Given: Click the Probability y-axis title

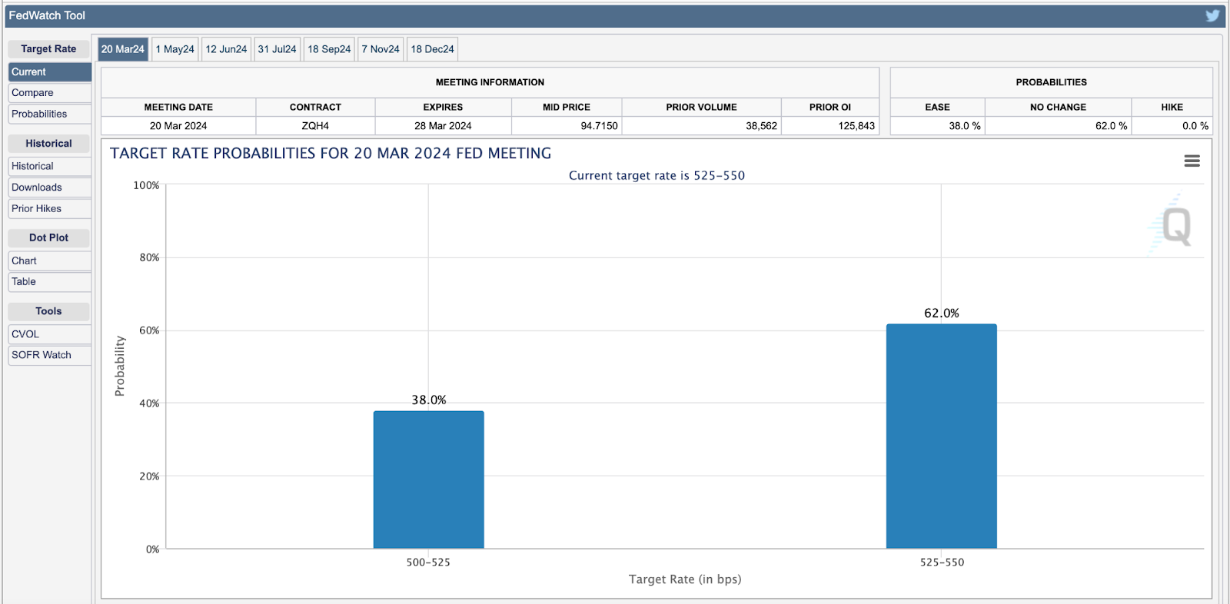Looking at the screenshot, I should [120, 366].
